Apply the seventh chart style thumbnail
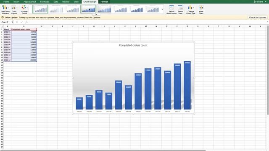The height and width of the screenshot is (151, 269). (137, 9)
